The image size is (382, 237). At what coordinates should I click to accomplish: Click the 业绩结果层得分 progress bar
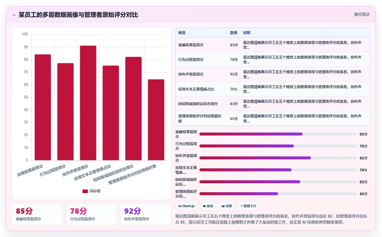(x=278, y=134)
